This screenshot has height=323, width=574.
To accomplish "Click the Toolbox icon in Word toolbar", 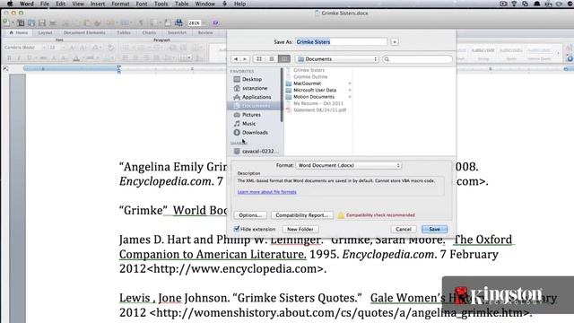I will pos(168,23).
